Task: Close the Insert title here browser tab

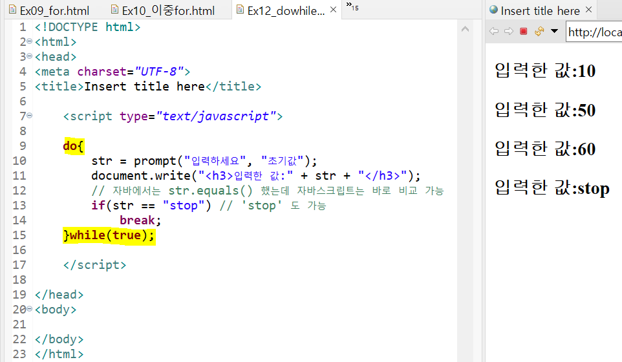Action: [588, 10]
